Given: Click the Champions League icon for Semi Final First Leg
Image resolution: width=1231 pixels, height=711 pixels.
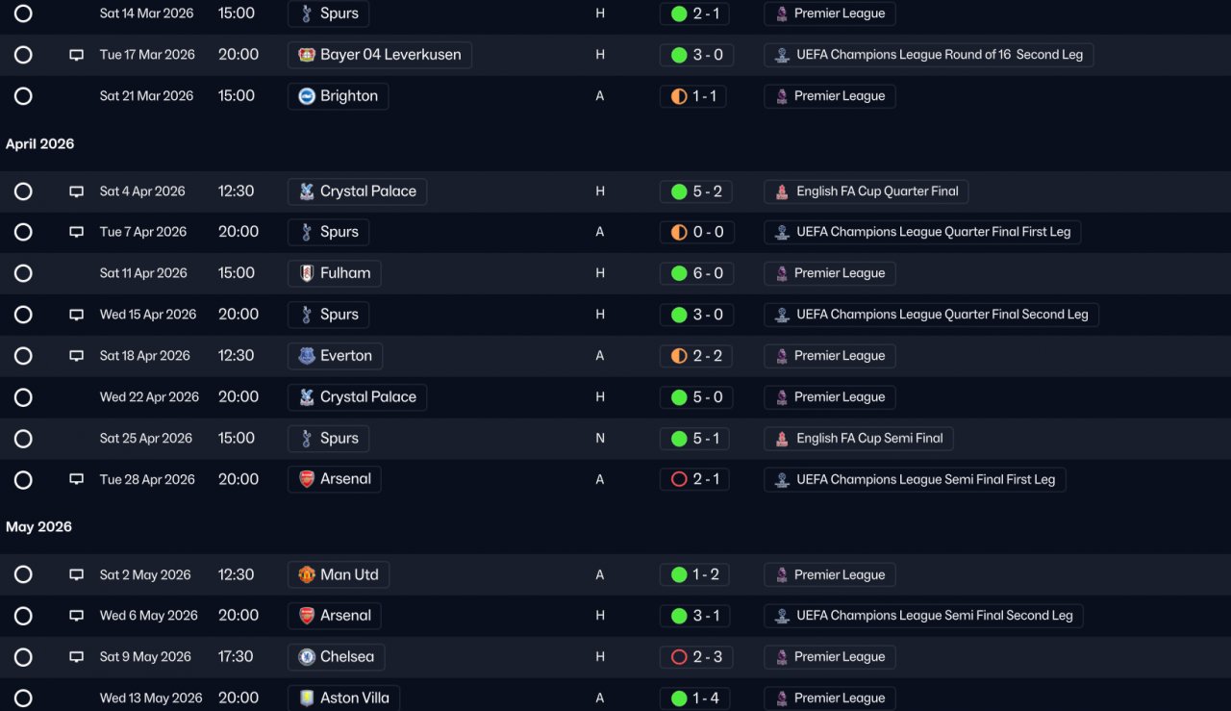Looking at the screenshot, I should click(783, 480).
